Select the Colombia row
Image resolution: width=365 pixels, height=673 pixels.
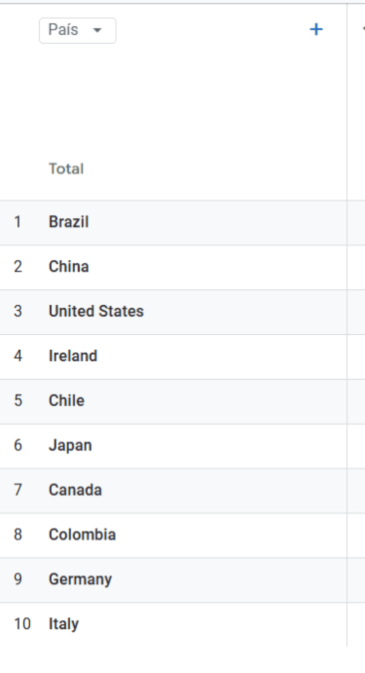click(x=174, y=535)
